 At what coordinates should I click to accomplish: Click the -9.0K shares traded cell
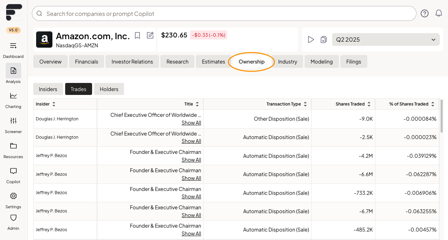click(343, 119)
